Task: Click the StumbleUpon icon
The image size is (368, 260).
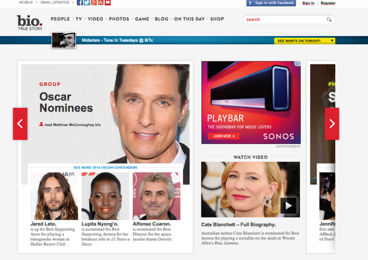Action: tap(101, 2)
